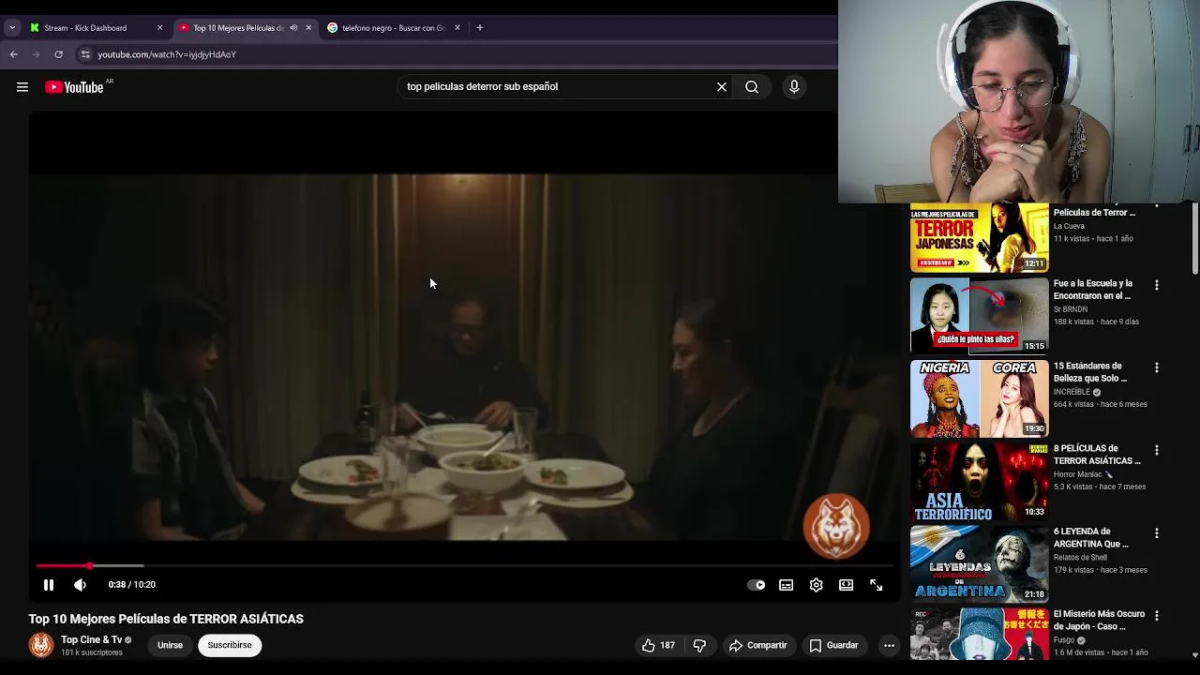Image resolution: width=1200 pixels, height=675 pixels.
Task: Select the Top 10 Mejores Películas tab
Action: [238, 28]
